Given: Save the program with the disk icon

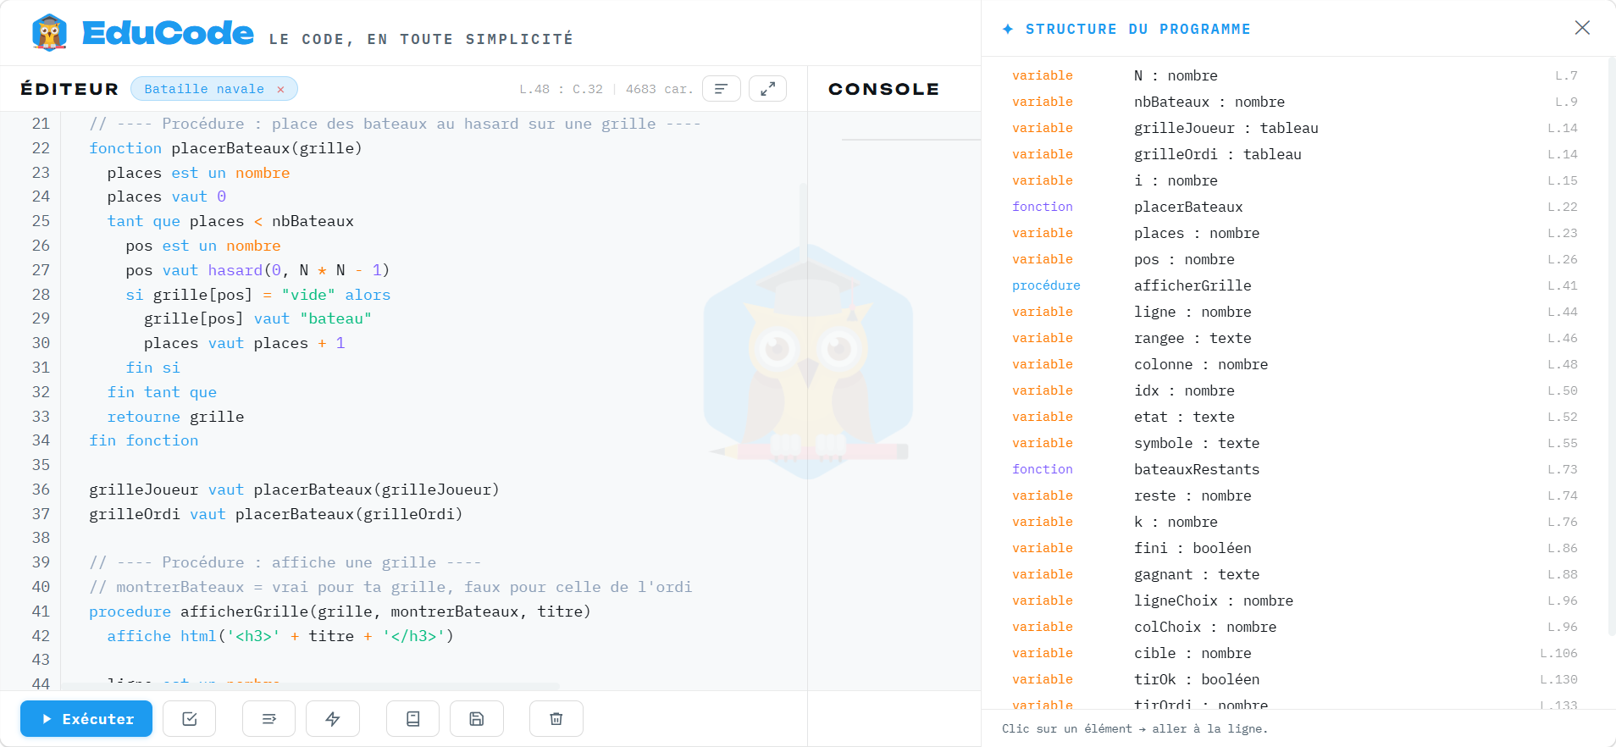Looking at the screenshot, I should 477,719.
